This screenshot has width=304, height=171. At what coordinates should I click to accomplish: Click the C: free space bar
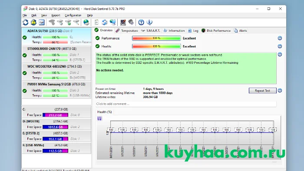(55, 115)
